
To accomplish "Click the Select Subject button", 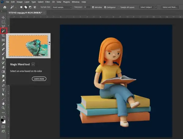I will pyautogui.click(x=146, y=7).
